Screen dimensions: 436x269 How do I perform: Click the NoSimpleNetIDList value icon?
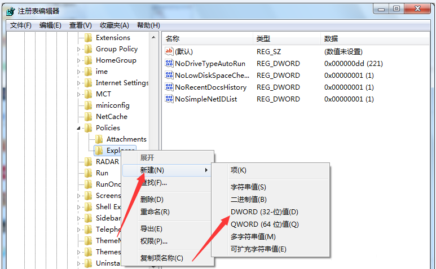pyautogui.click(x=169, y=99)
